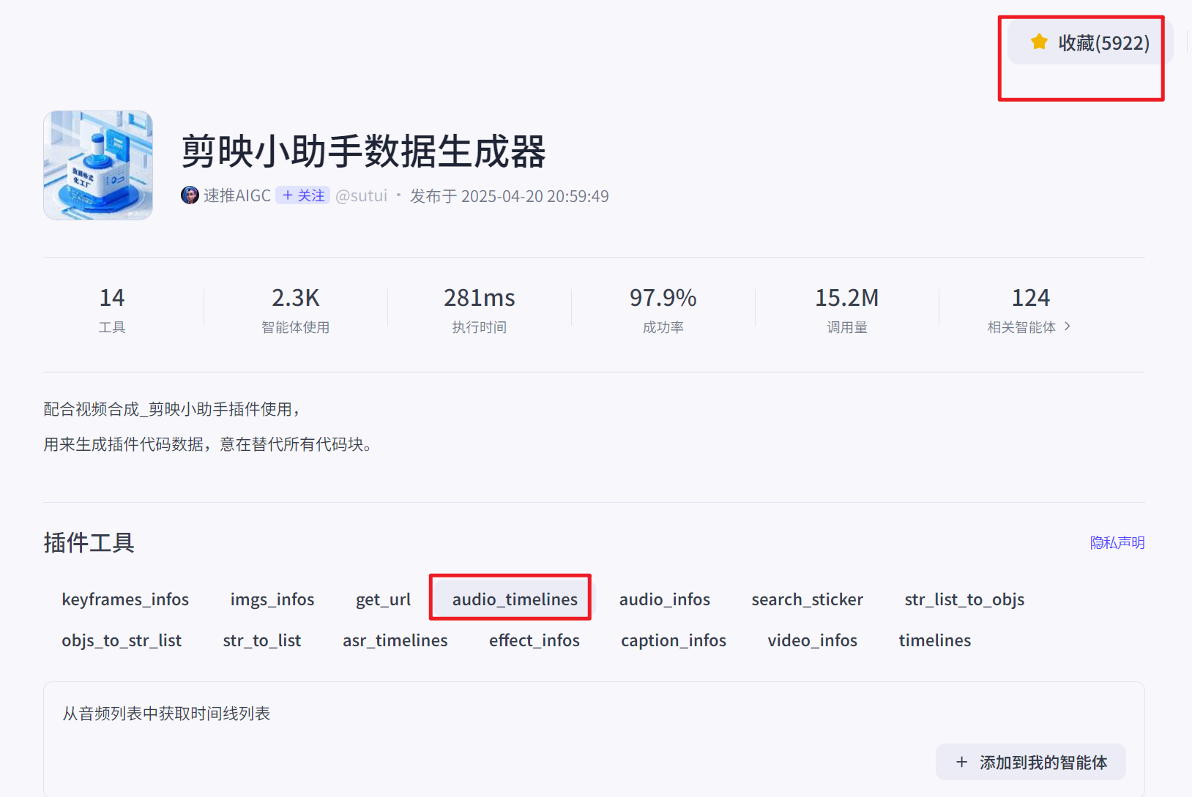Select the audio_infos tool tab

[x=665, y=599]
